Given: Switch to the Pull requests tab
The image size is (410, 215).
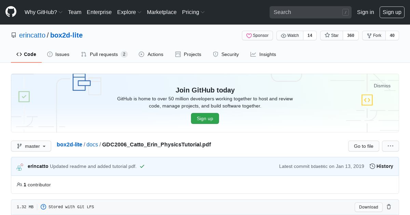Looking at the screenshot, I should [x=104, y=54].
